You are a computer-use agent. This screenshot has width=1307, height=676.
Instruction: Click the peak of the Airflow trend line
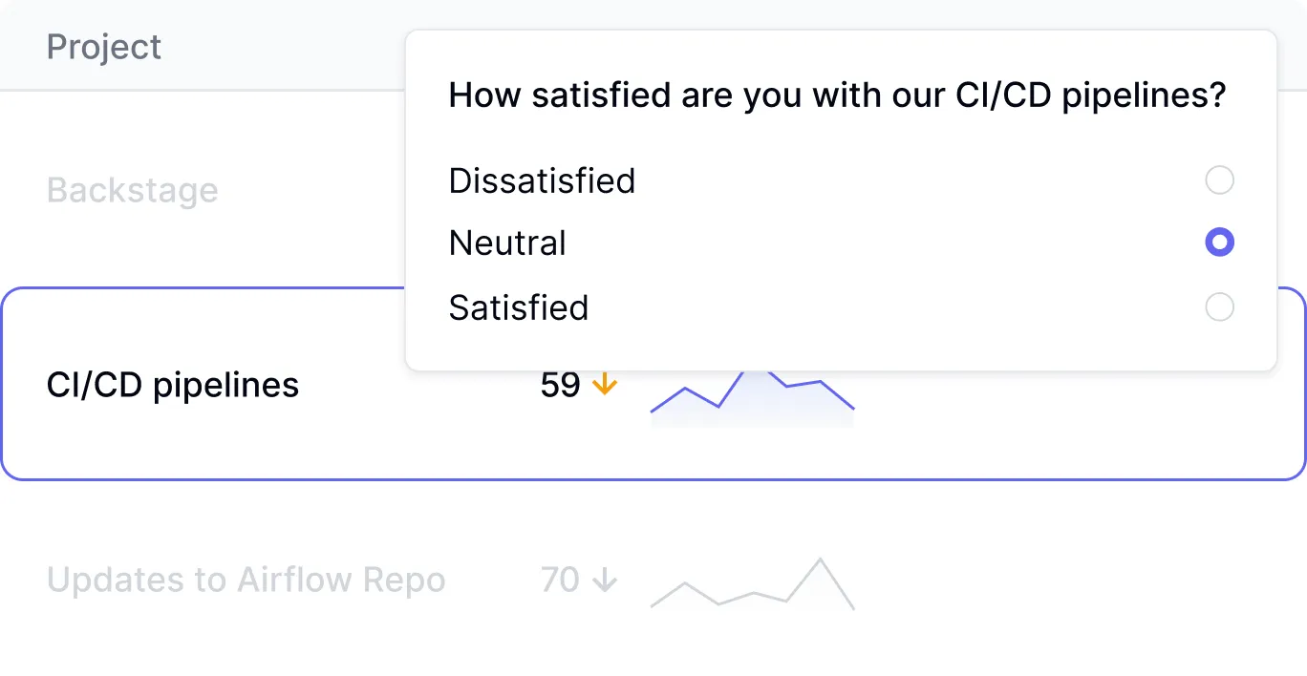point(819,560)
